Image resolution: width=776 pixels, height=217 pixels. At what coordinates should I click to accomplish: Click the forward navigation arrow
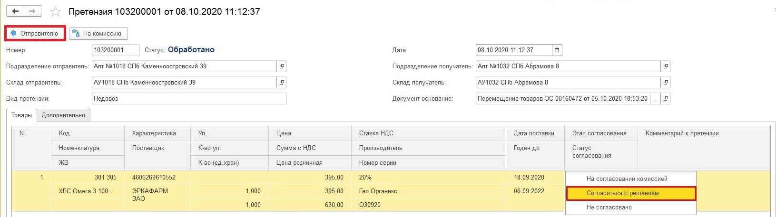pyautogui.click(x=32, y=11)
